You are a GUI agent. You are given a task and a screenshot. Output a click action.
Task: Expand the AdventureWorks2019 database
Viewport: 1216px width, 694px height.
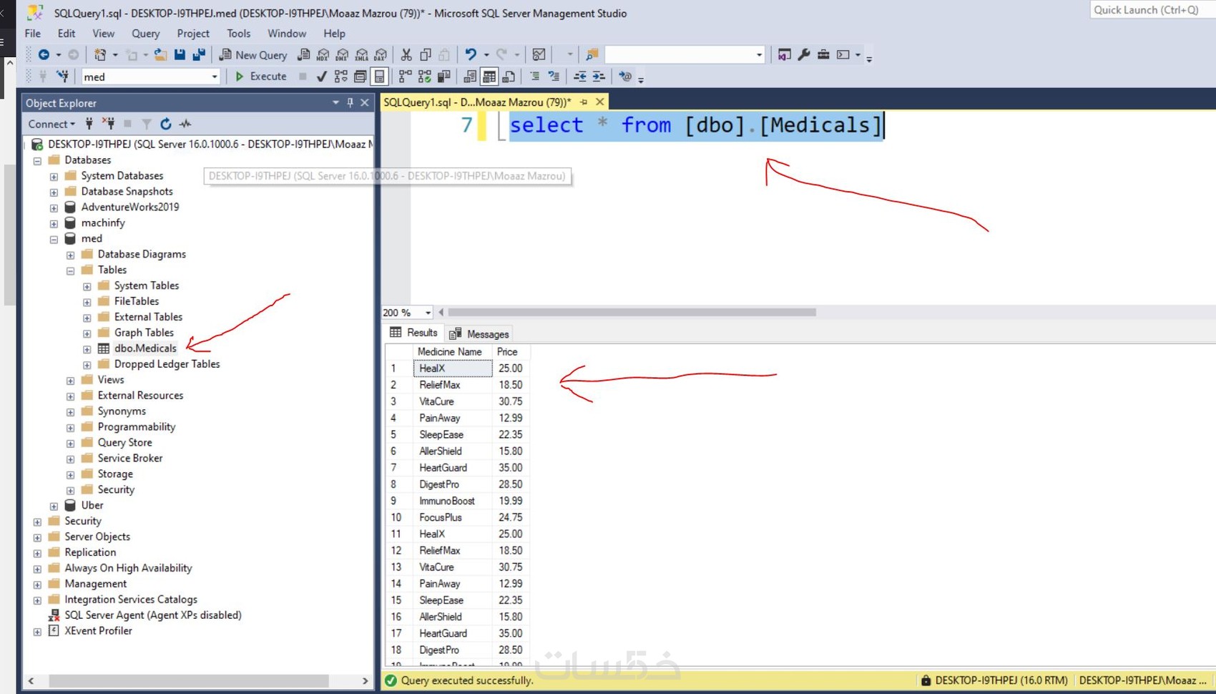pos(54,207)
